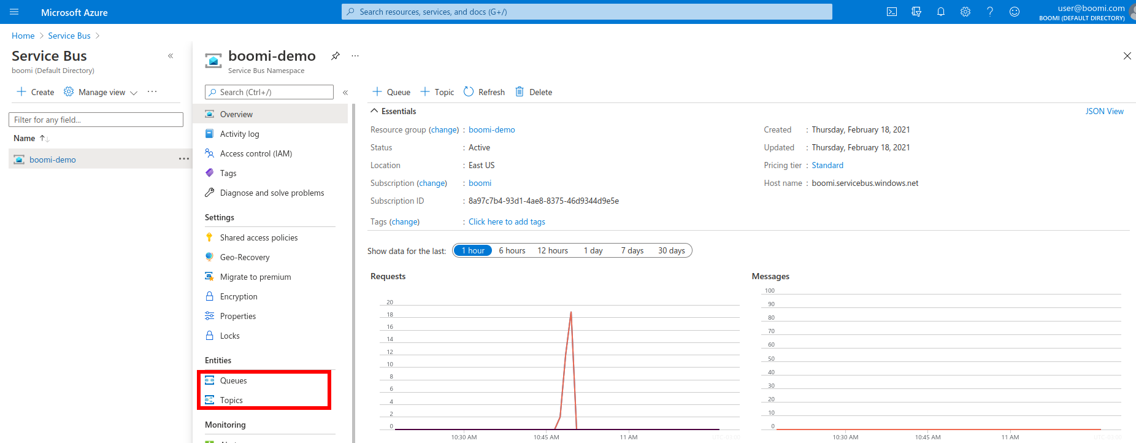Collapse the Essentials section

(x=393, y=111)
